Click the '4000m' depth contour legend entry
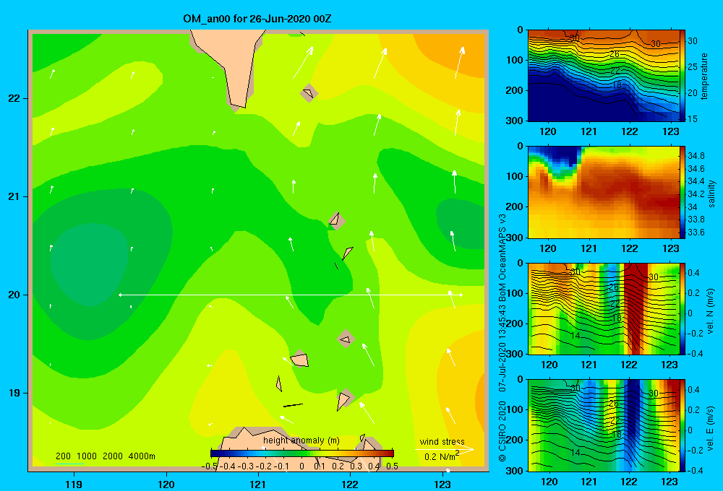 142,456
